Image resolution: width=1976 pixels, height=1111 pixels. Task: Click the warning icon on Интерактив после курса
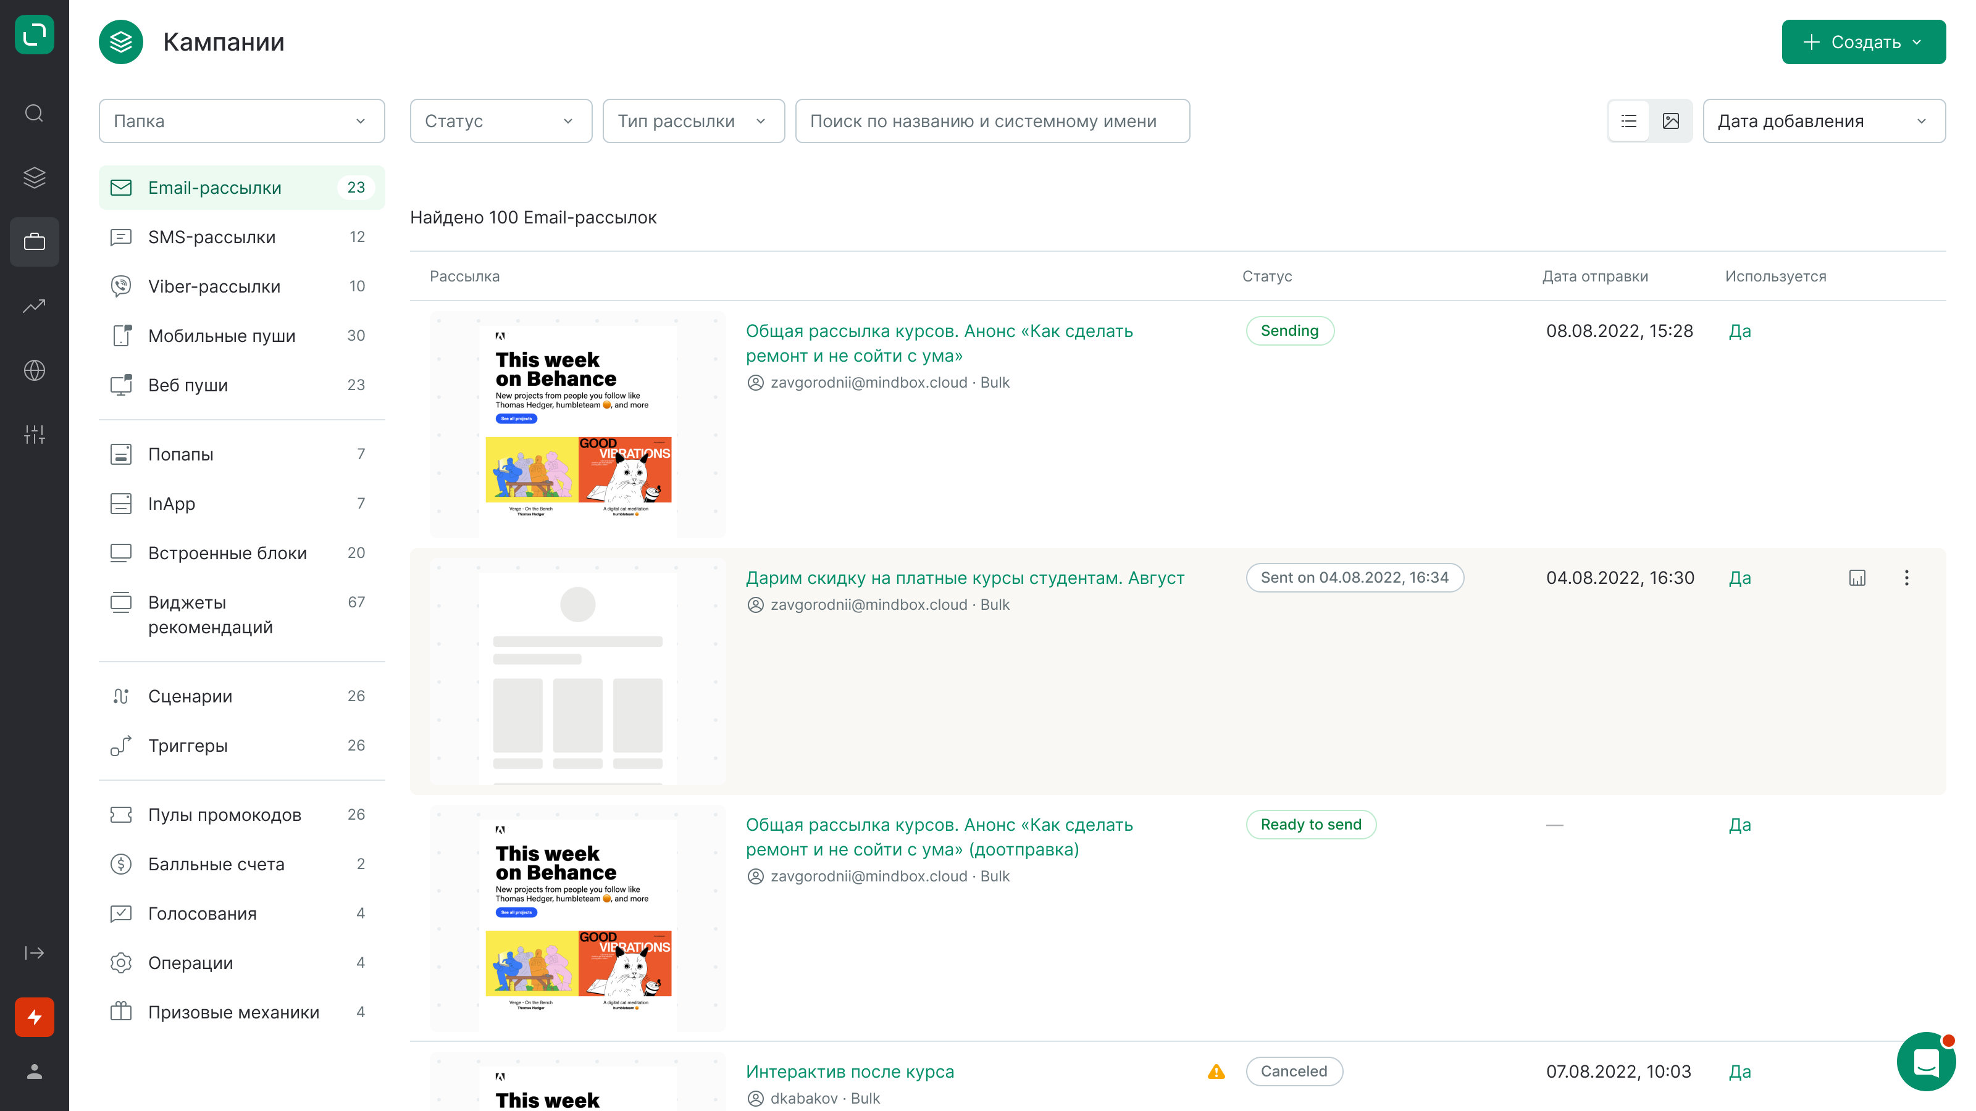1216,1072
